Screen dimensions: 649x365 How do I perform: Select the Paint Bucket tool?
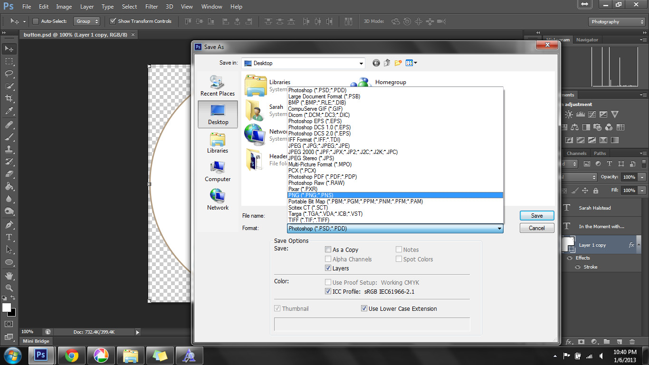(9, 186)
